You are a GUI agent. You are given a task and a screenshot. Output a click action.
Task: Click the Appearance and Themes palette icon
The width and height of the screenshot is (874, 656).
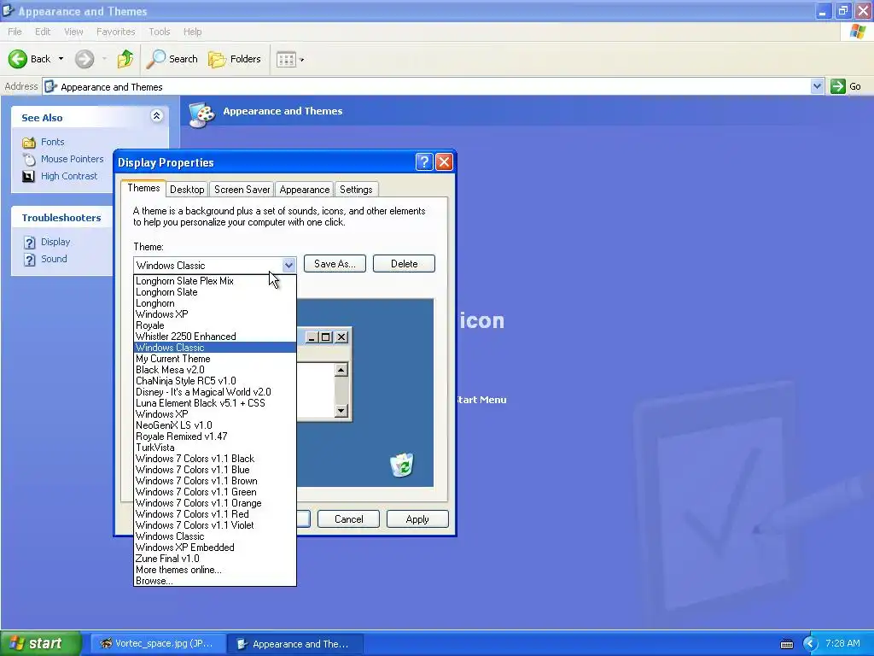[x=201, y=114]
